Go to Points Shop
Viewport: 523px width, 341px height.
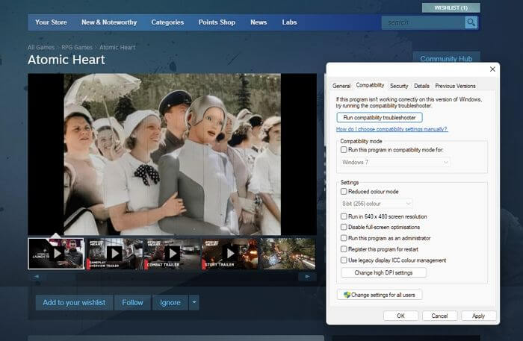217,22
